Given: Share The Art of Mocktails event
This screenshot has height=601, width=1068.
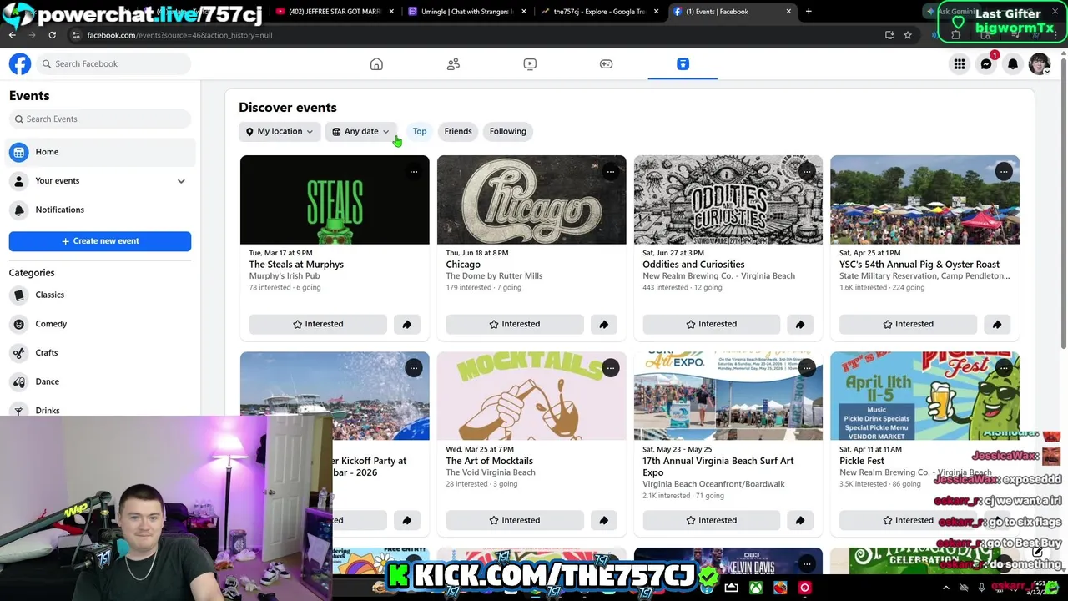Looking at the screenshot, I should (603, 520).
